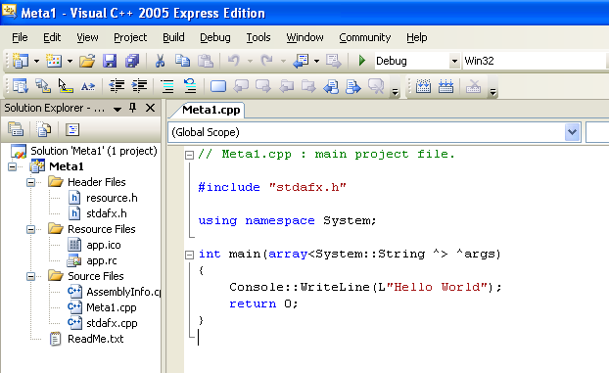This screenshot has height=373, width=609.
Task: Toggle auto-hide pin on Solution Explorer
Action: click(x=132, y=108)
